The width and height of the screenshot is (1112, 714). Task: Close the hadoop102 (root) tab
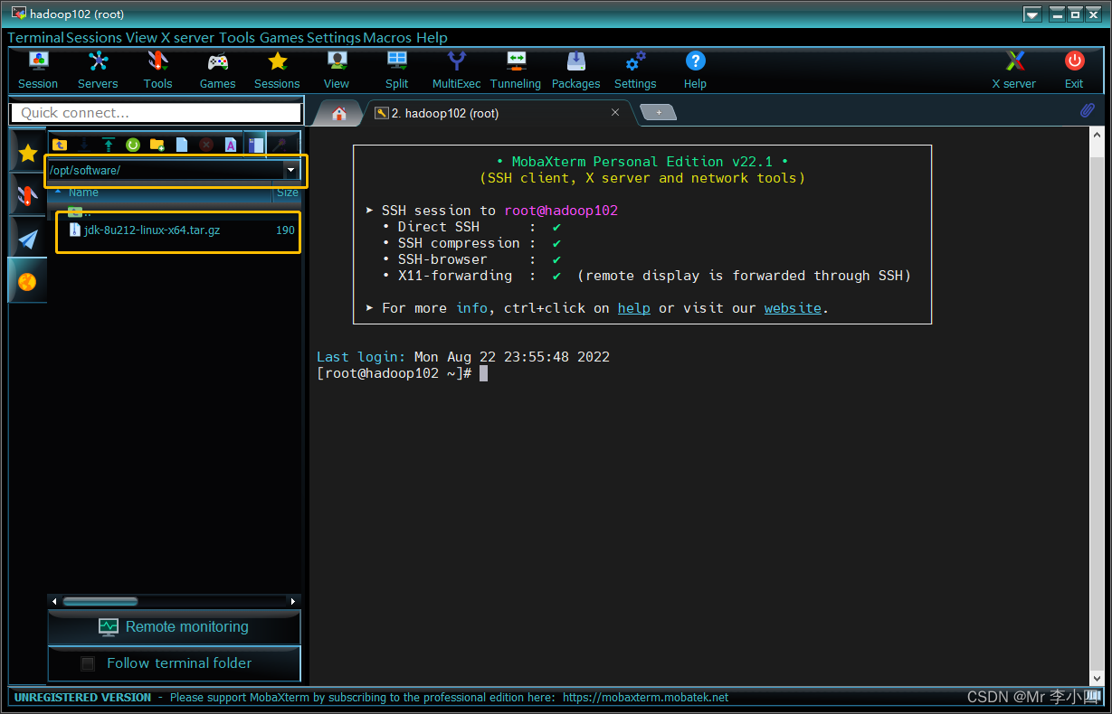click(615, 113)
